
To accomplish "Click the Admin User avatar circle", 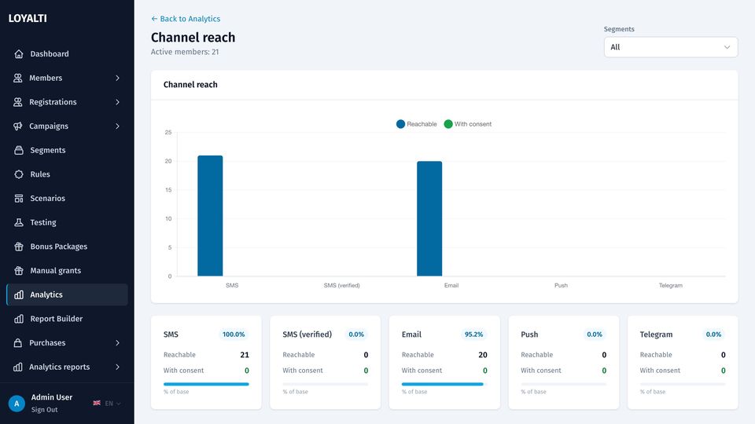I will pyautogui.click(x=17, y=404).
